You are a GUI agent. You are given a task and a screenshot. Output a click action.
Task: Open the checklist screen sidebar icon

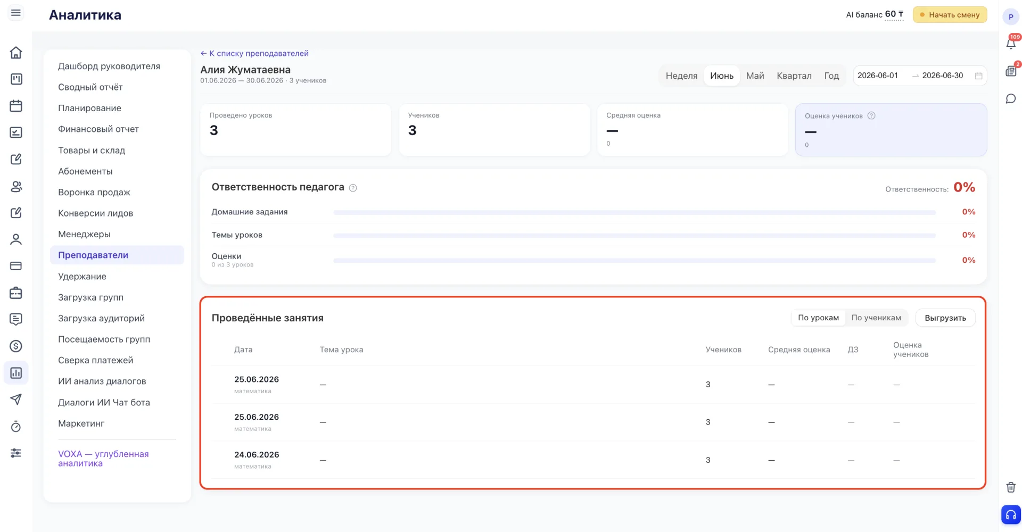click(x=16, y=132)
